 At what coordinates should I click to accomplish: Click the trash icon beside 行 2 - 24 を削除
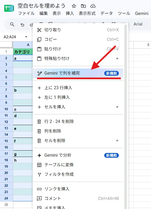pyautogui.click(x=39, y=122)
